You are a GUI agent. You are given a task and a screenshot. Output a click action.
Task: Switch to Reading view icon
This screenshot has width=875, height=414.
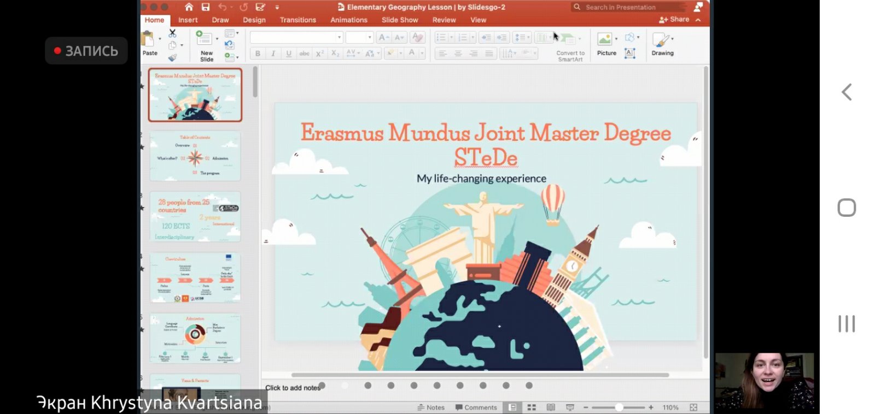coord(551,407)
